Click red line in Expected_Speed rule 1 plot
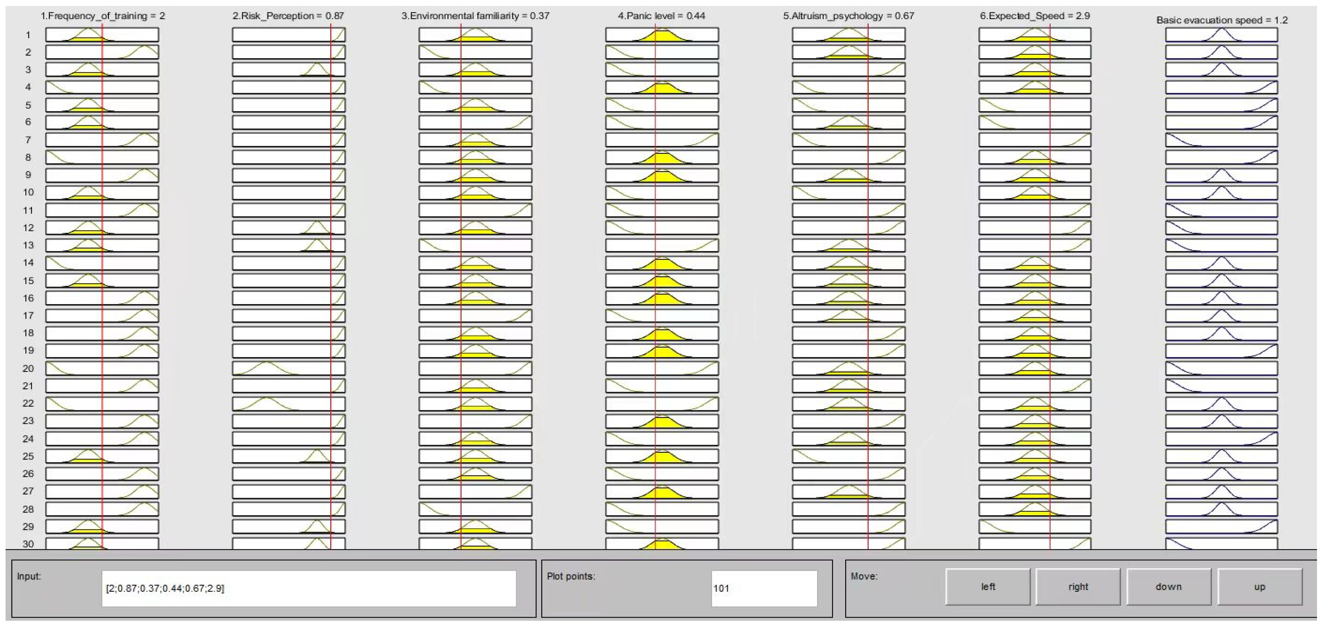Image resolution: width=1325 pixels, height=628 pixels. point(1050,35)
